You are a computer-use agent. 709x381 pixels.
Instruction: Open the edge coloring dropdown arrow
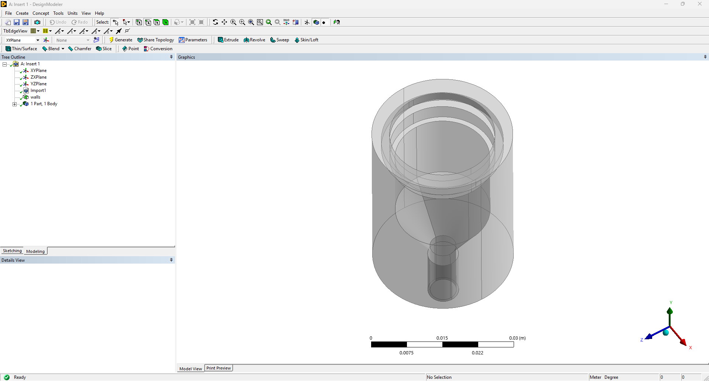[x=51, y=31]
